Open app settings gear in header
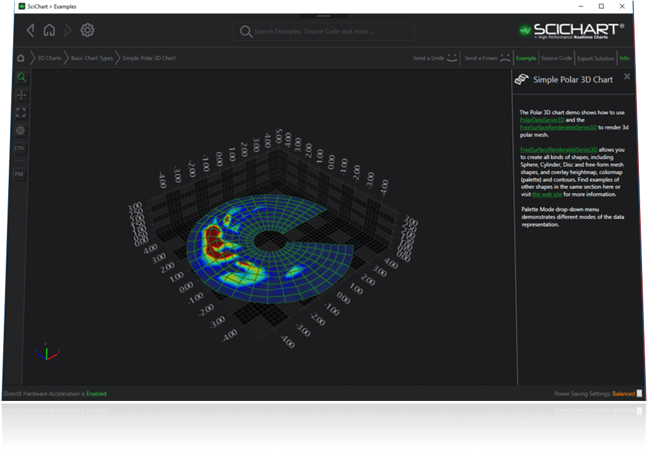 [x=87, y=30]
